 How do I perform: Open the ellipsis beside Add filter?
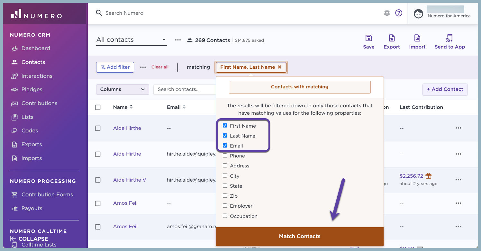pos(143,67)
